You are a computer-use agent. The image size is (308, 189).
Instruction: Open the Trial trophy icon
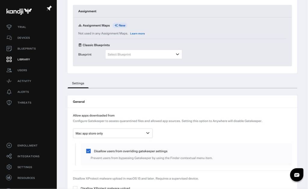coord(9,27)
